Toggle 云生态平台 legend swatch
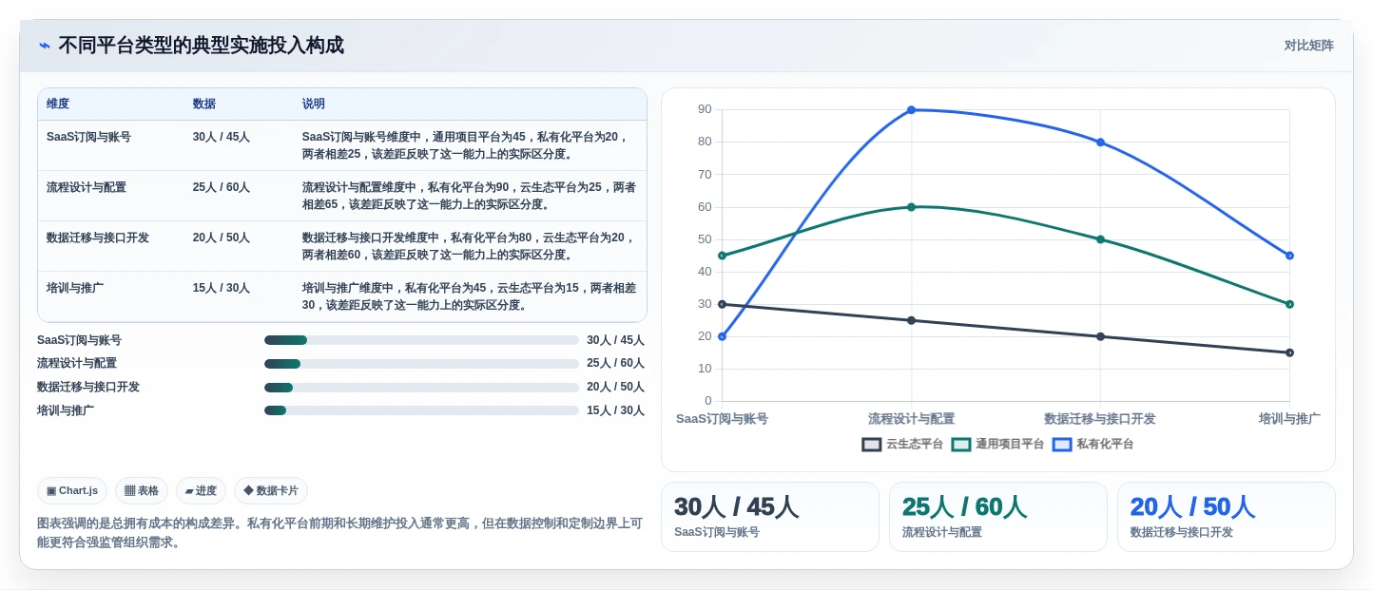 [872, 445]
